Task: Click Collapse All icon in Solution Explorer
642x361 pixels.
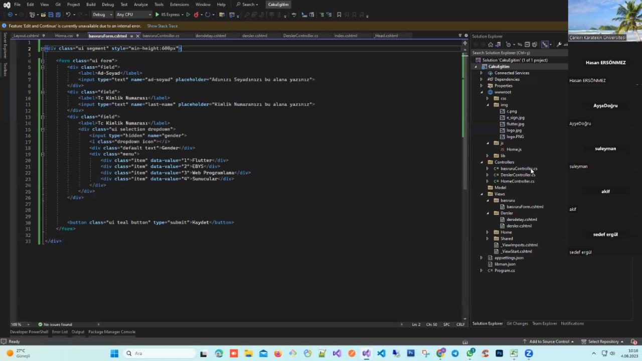Action: (527, 44)
